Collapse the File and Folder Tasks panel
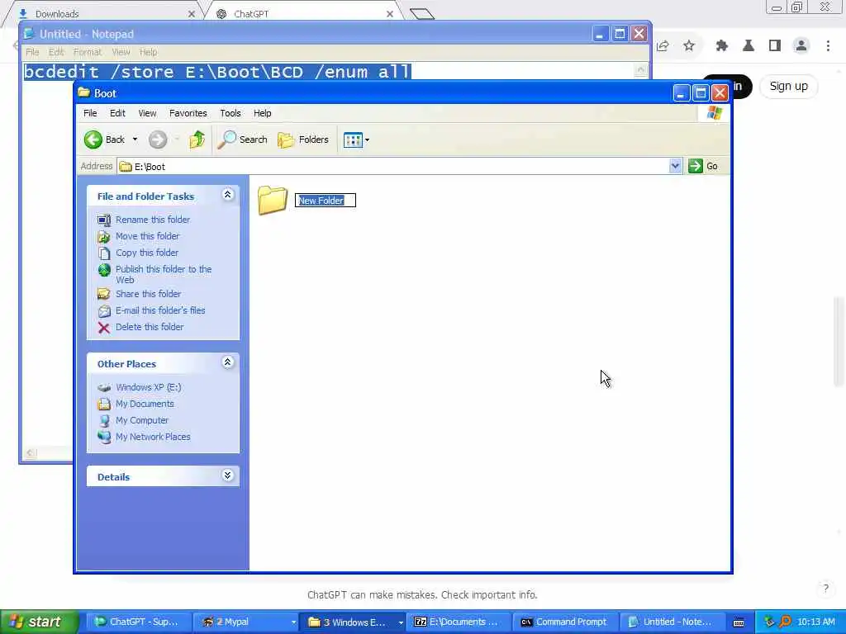 228,195
